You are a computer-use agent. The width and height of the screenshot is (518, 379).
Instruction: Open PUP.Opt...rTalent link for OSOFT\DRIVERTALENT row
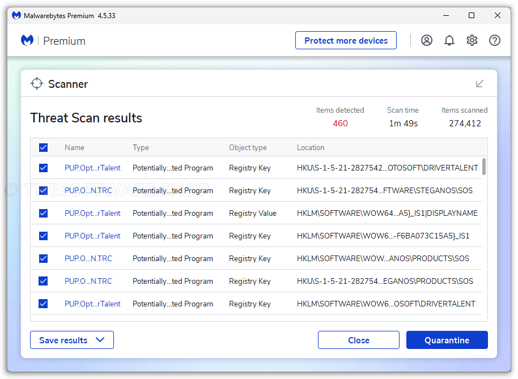coord(92,304)
